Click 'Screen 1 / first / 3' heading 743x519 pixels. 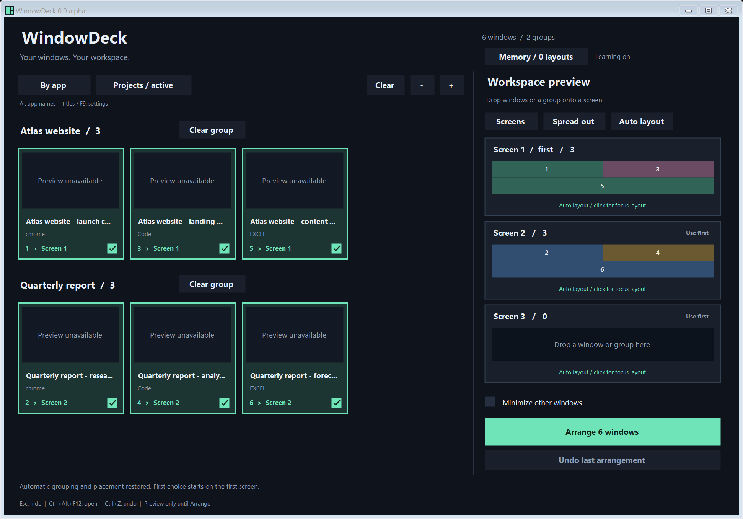[534, 149]
